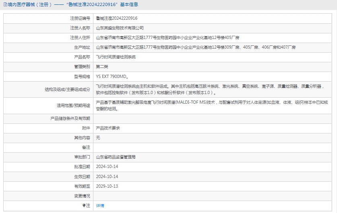Select registration number 鲁械注准20242220916 in table

[116, 18]
